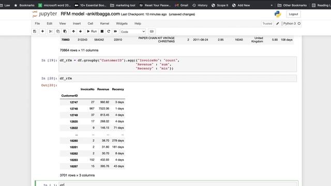Open the Insert menu
Viewport: 331px width, 186px height.
pos(77,24)
